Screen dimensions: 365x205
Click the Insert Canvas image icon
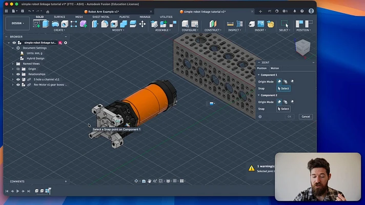[x=261, y=24]
